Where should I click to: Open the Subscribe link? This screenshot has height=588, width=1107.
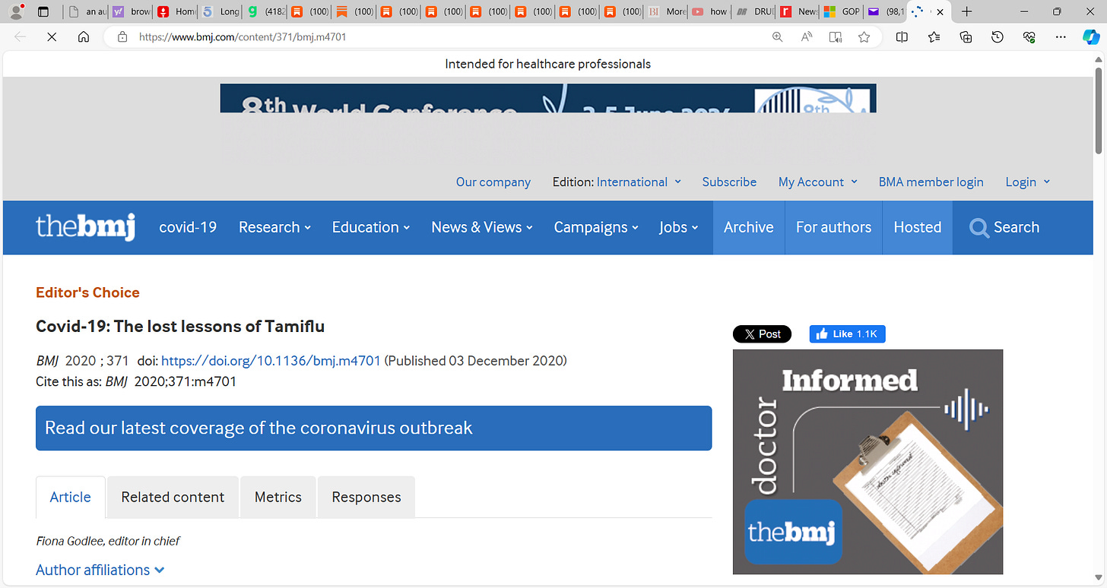pyautogui.click(x=729, y=182)
